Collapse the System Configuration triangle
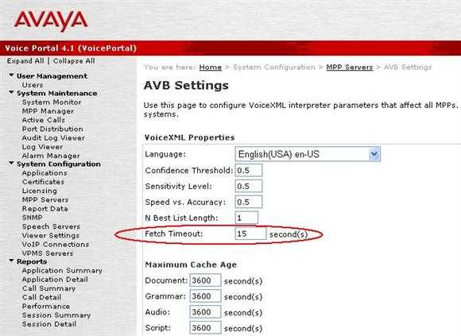Viewport: 461px width, 336px height. point(11,163)
